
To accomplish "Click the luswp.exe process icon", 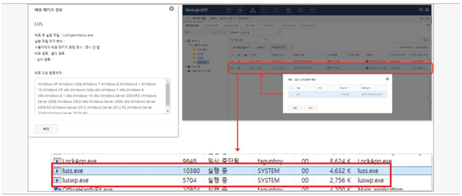I will (57, 180).
